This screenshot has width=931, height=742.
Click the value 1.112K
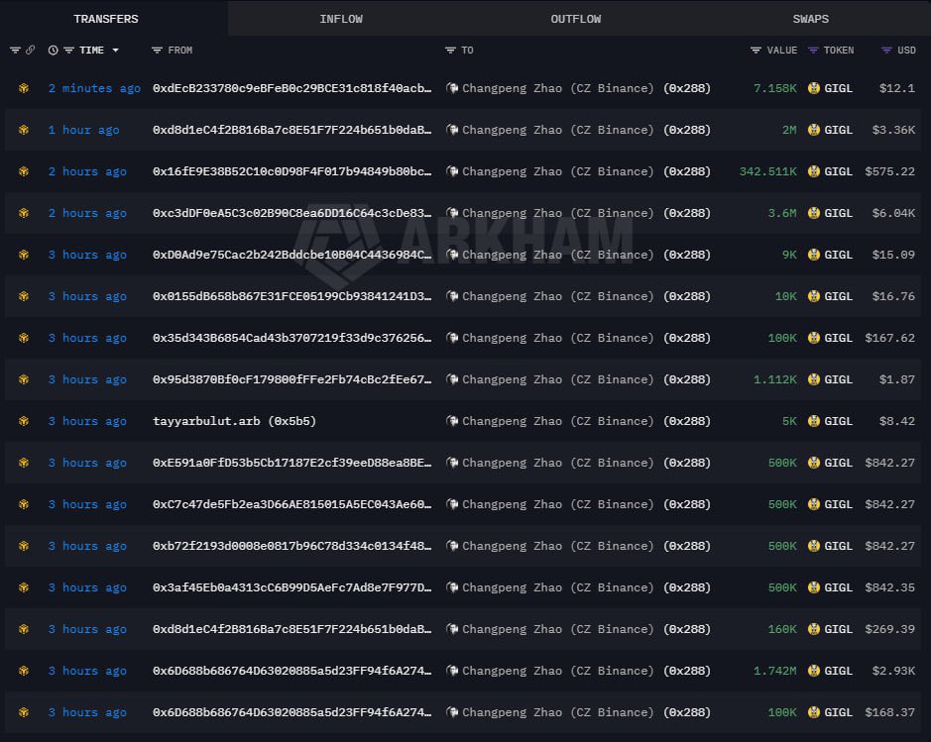pos(775,379)
